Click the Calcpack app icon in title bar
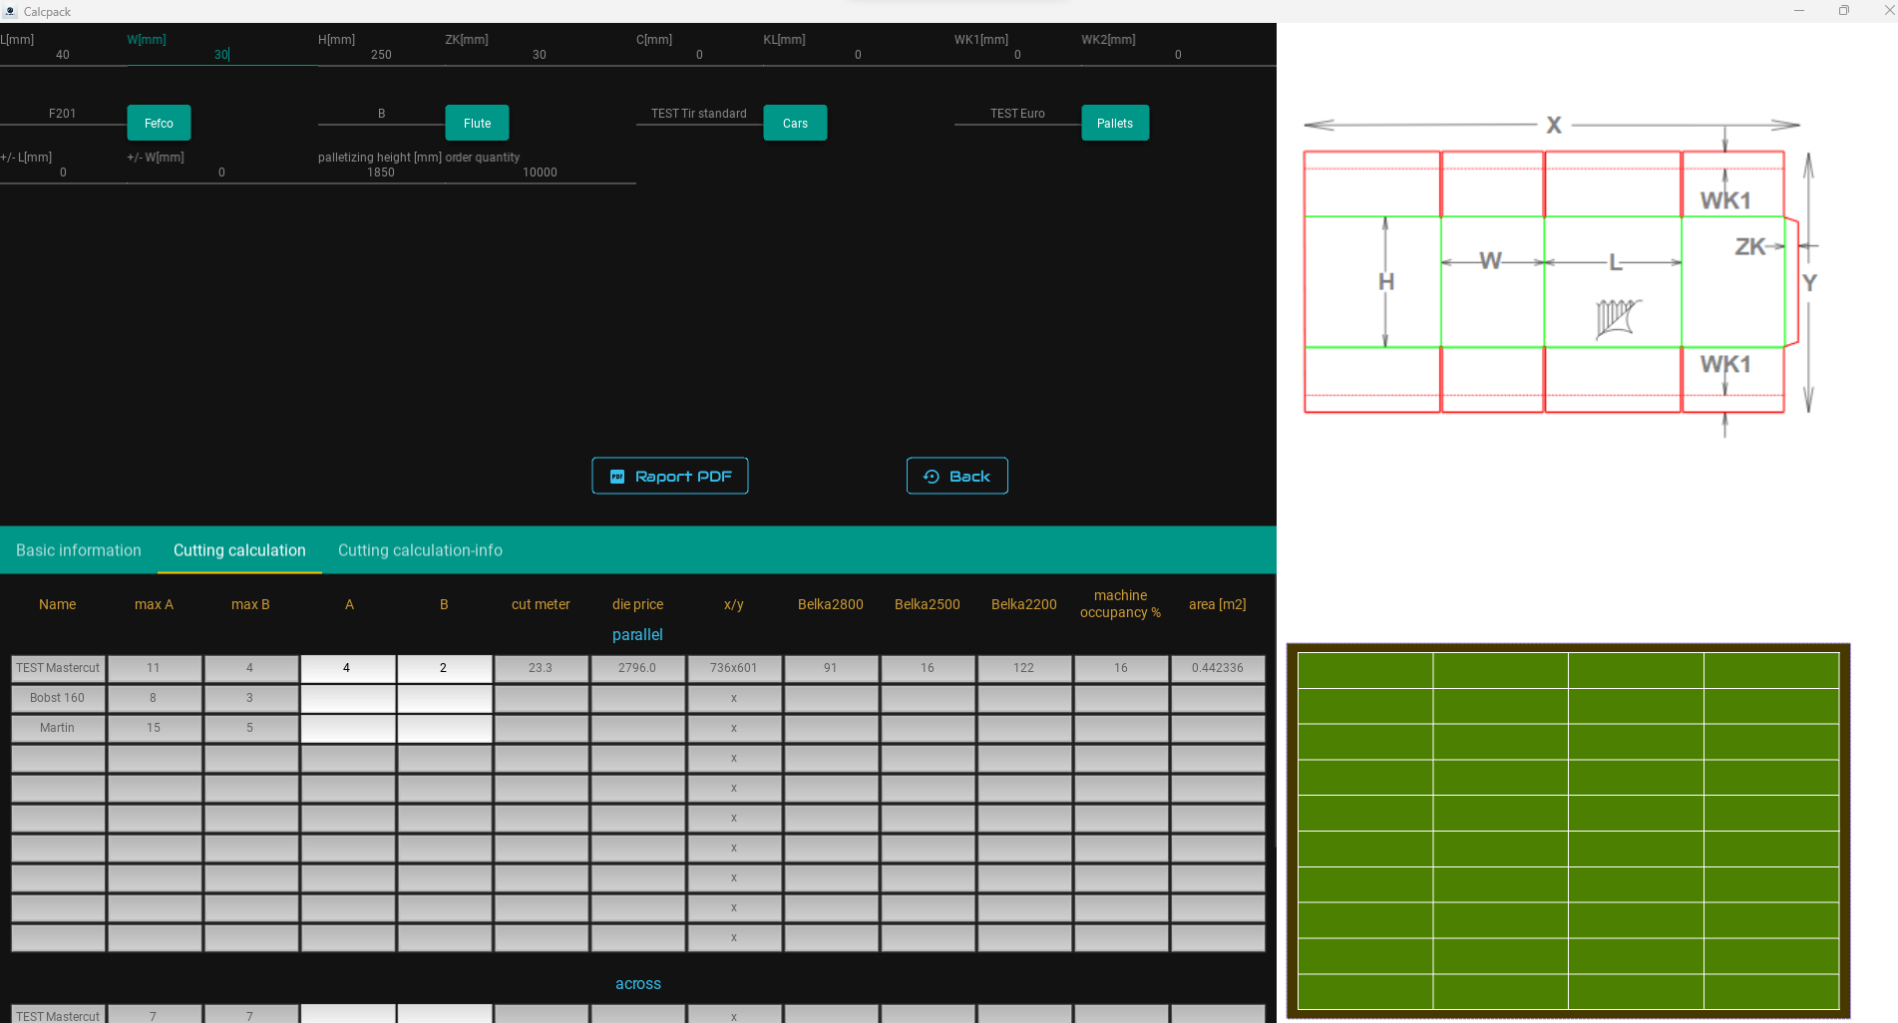 (x=10, y=11)
